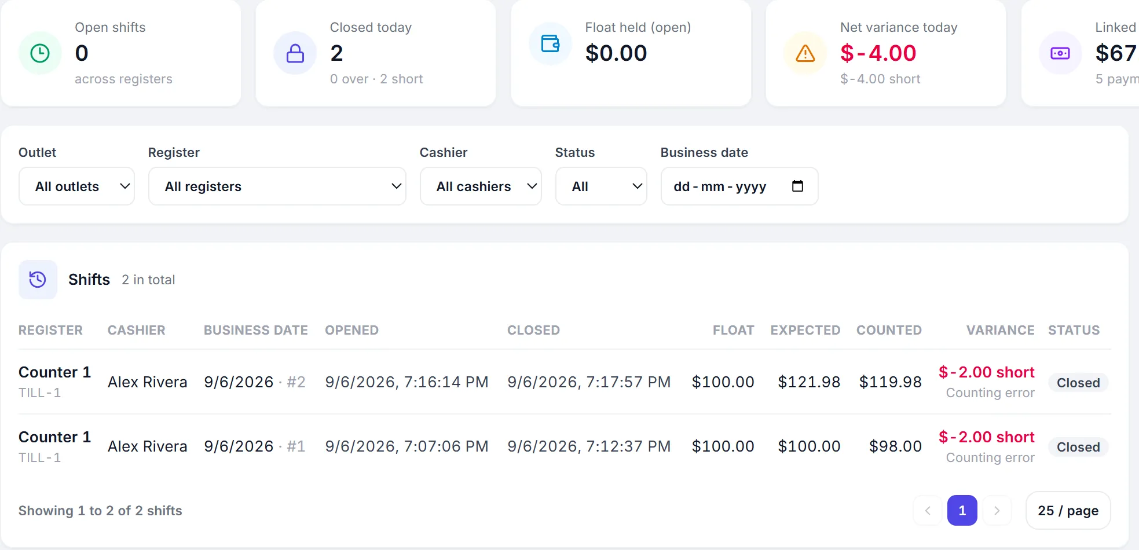
Task: Click the 2 in total shifts count
Action: 148,280
